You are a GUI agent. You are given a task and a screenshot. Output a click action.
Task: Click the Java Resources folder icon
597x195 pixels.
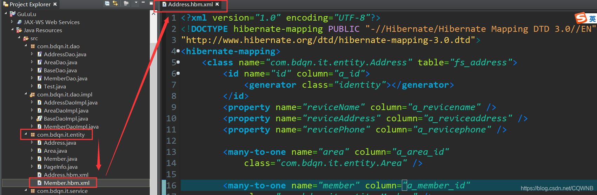click(19, 30)
